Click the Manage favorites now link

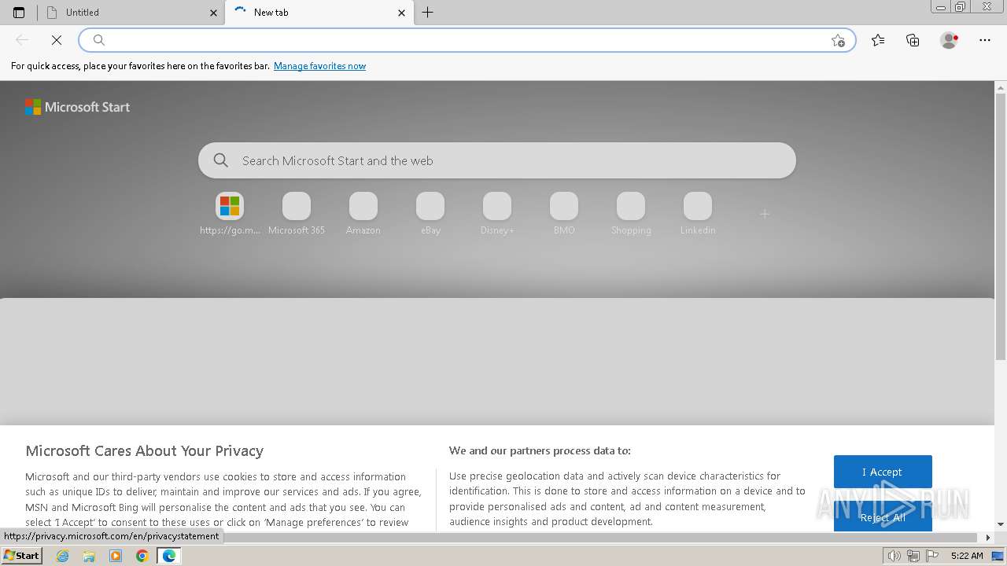coord(319,66)
